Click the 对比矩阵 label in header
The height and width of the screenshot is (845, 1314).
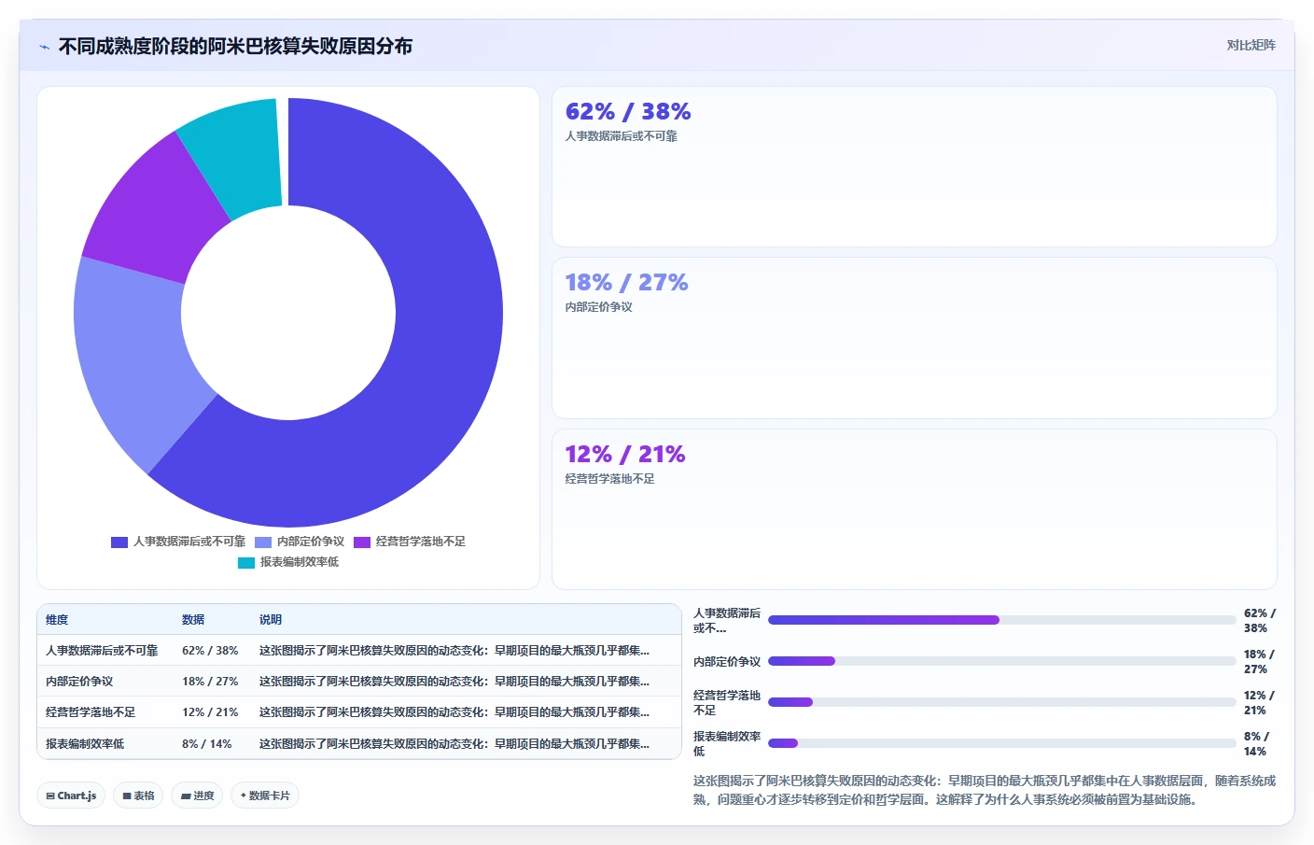[x=1251, y=46]
